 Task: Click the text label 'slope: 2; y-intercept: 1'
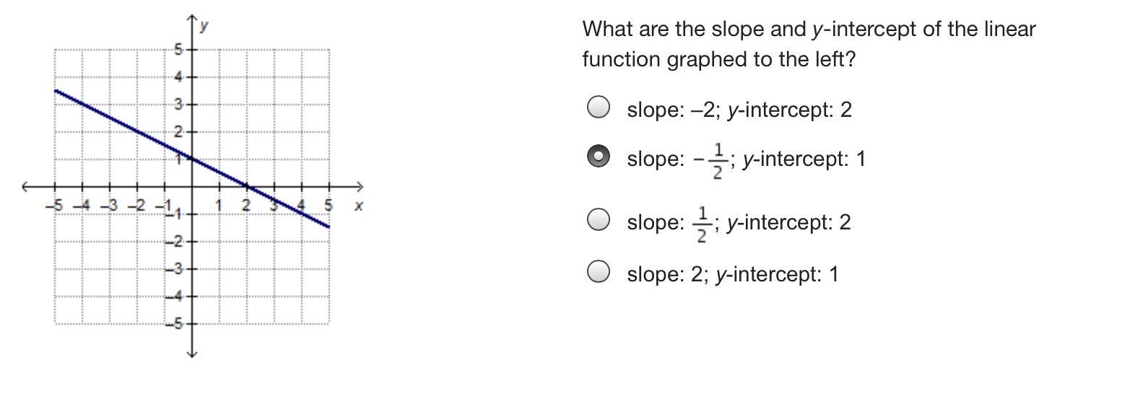[x=733, y=274]
